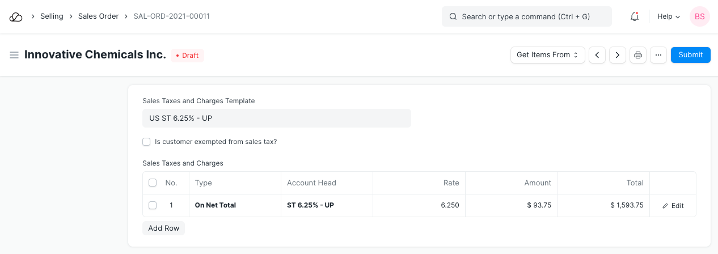Image resolution: width=718 pixels, height=254 pixels.
Task: Go to previous document arrow
Action: click(597, 55)
